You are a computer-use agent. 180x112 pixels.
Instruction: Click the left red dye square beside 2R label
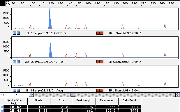[98, 62]
